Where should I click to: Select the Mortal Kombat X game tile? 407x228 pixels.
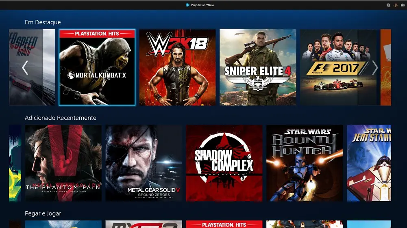(97, 67)
